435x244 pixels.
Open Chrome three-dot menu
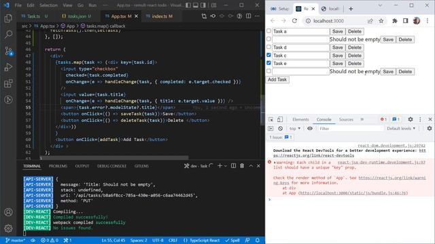tap(428, 21)
